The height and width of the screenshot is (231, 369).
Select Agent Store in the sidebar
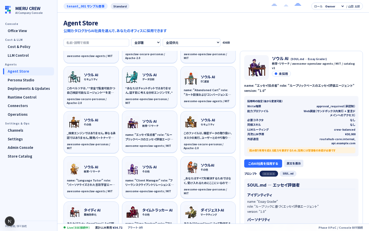tap(28, 71)
